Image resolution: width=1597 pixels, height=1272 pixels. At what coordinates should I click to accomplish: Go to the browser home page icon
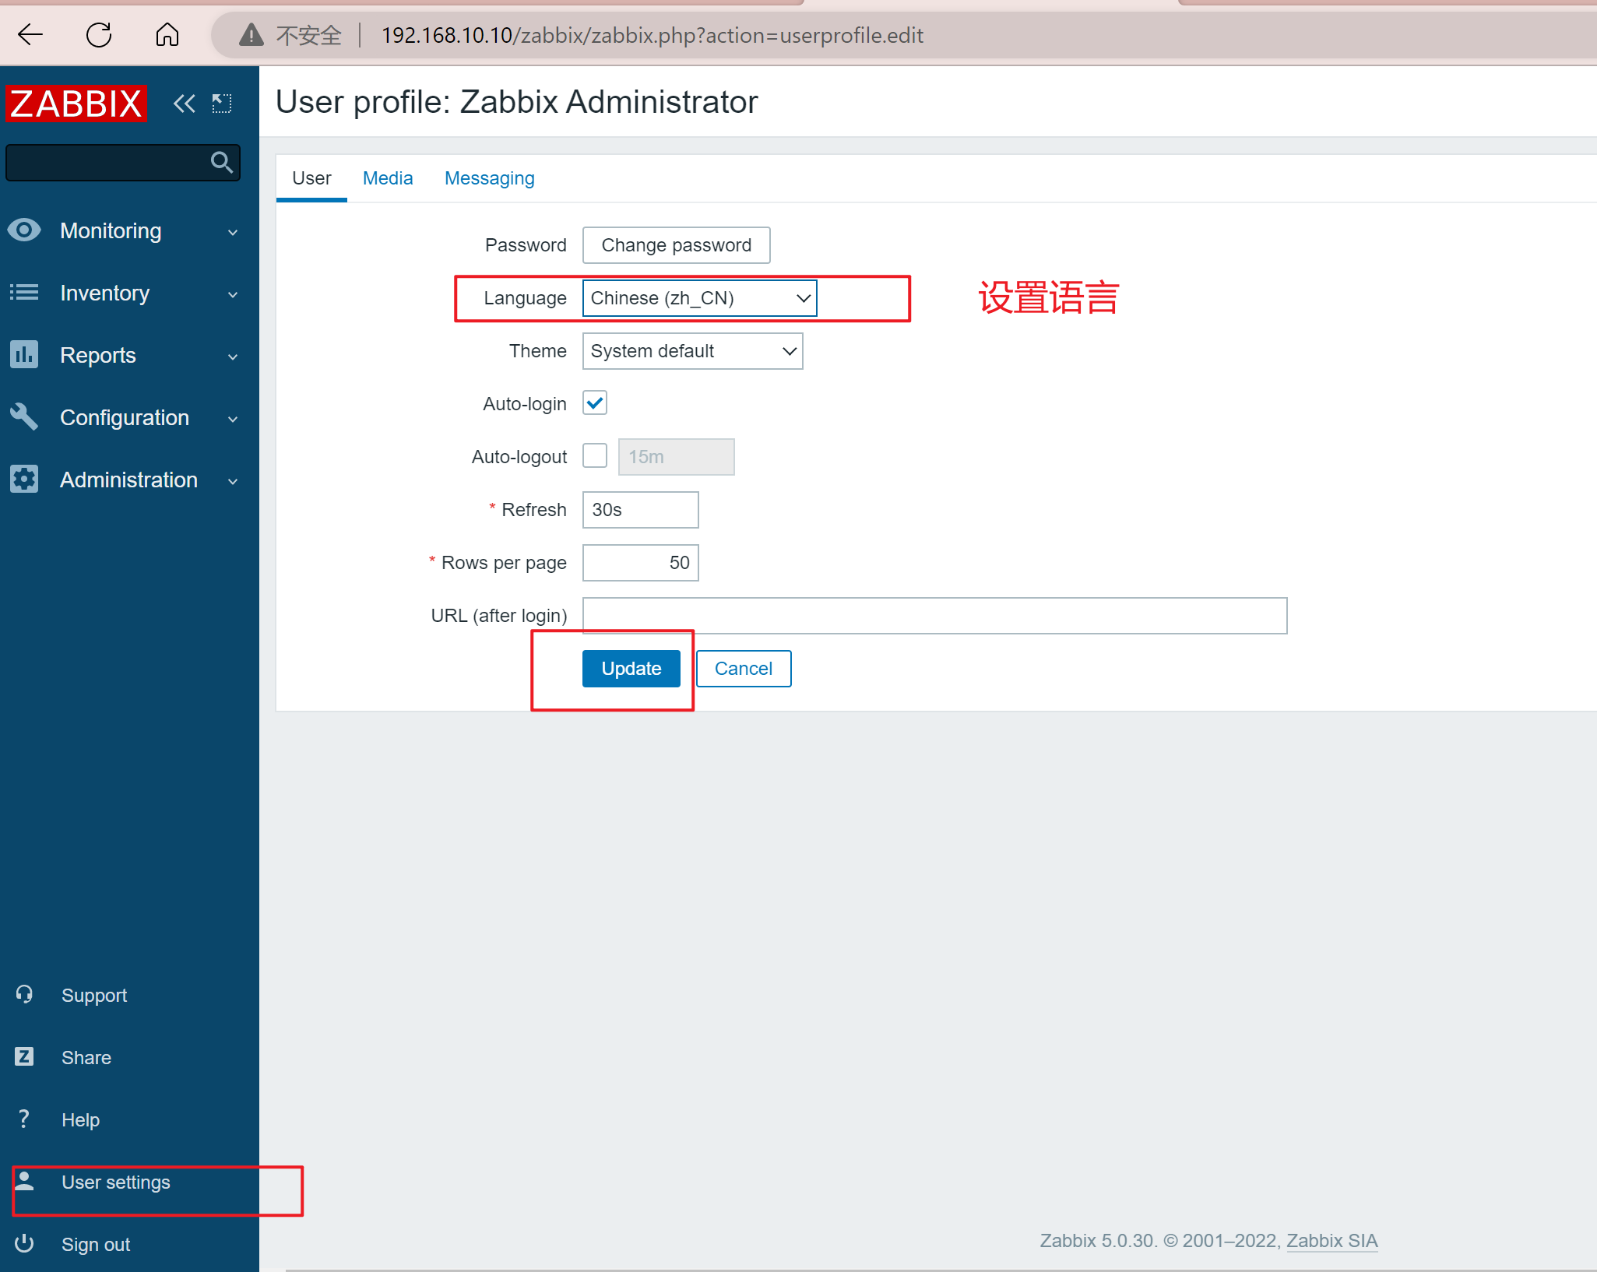tap(167, 35)
